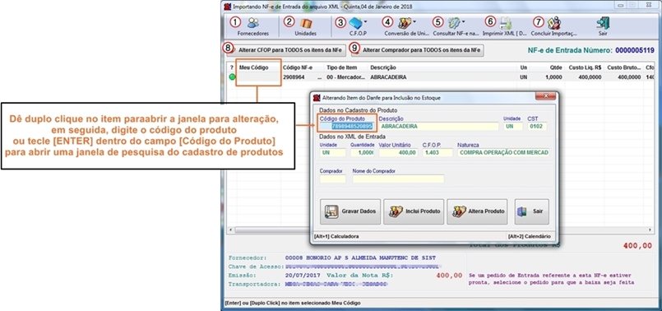Image resolution: width=662 pixels, height=311 pixels.
Task: Click Alterar CFOP para TODOS os itens button
Action: [286, 50]
